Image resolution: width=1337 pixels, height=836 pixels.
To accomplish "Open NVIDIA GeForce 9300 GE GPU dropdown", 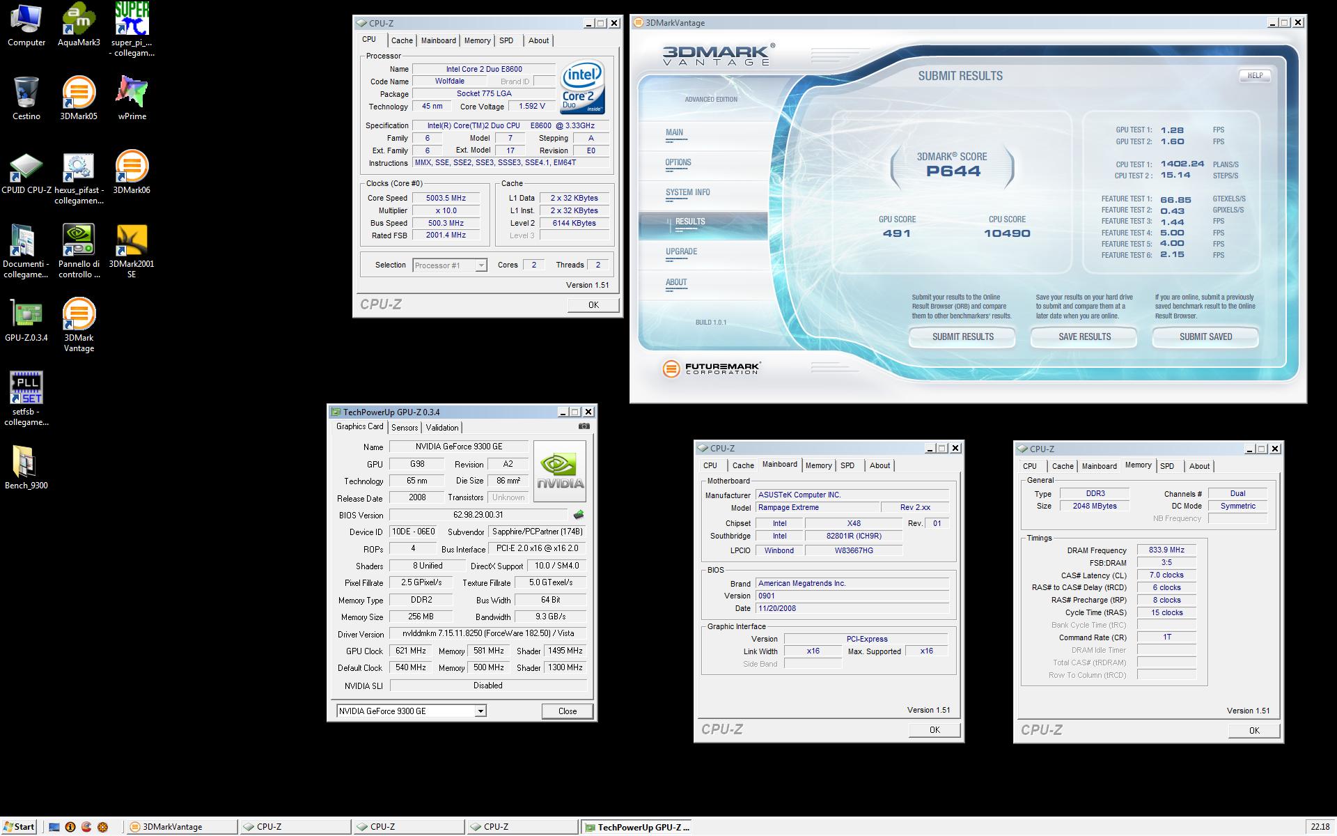I will pos(412,711).
